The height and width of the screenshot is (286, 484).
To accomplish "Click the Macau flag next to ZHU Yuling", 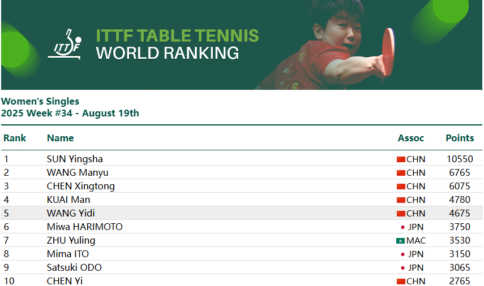I will click(x=400, y=241).
